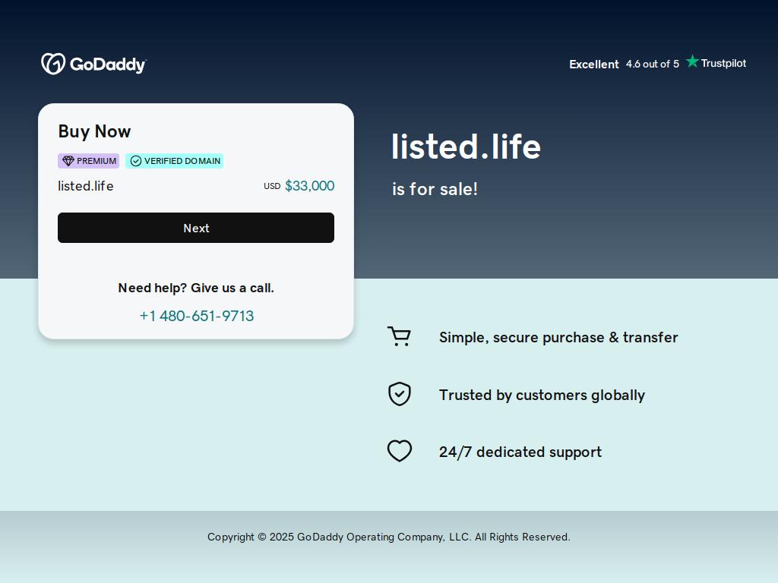
Task: Click the diamond icon in Premium badge
Action: tap(68, 161)
